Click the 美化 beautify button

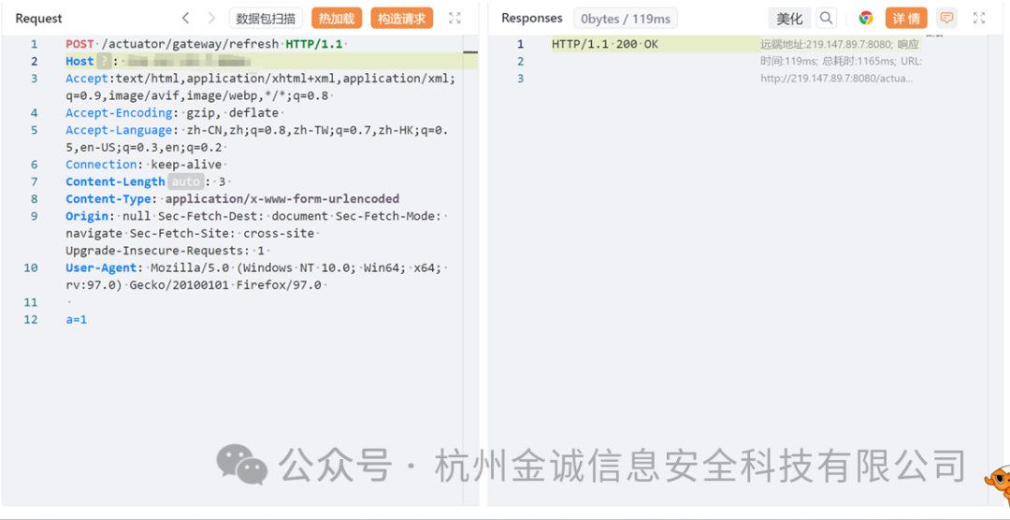789,18
